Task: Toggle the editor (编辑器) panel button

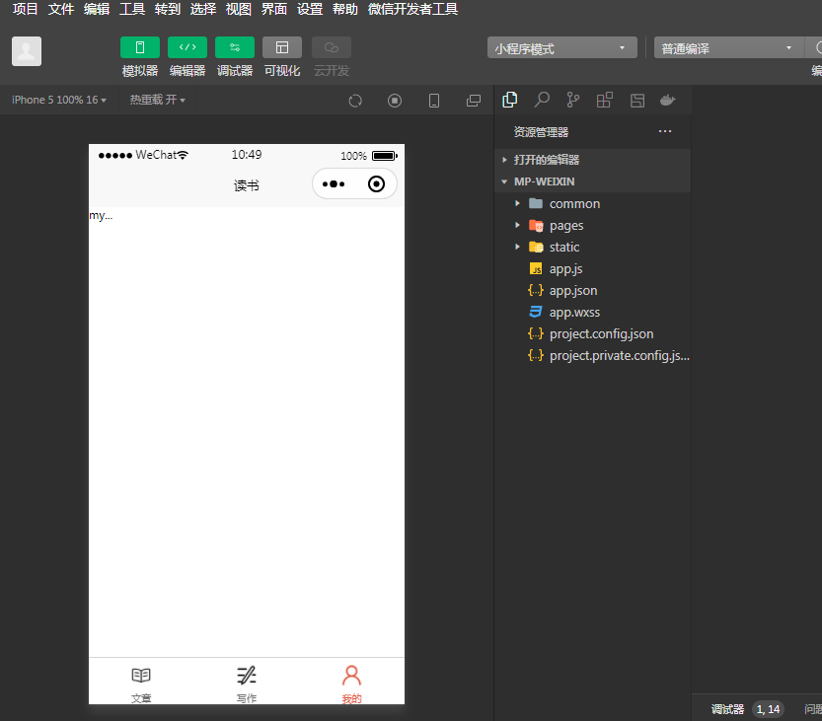Action: [187, 47]
